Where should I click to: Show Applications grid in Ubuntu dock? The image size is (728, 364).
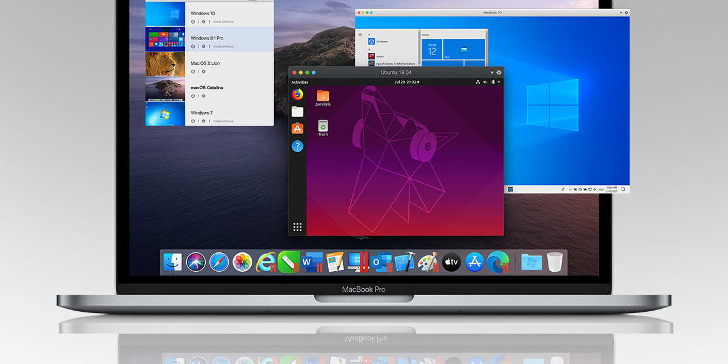[x=297, y=227]
